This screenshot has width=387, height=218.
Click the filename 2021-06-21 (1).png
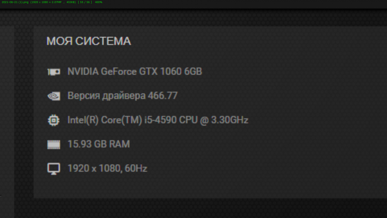coord(15,2)
